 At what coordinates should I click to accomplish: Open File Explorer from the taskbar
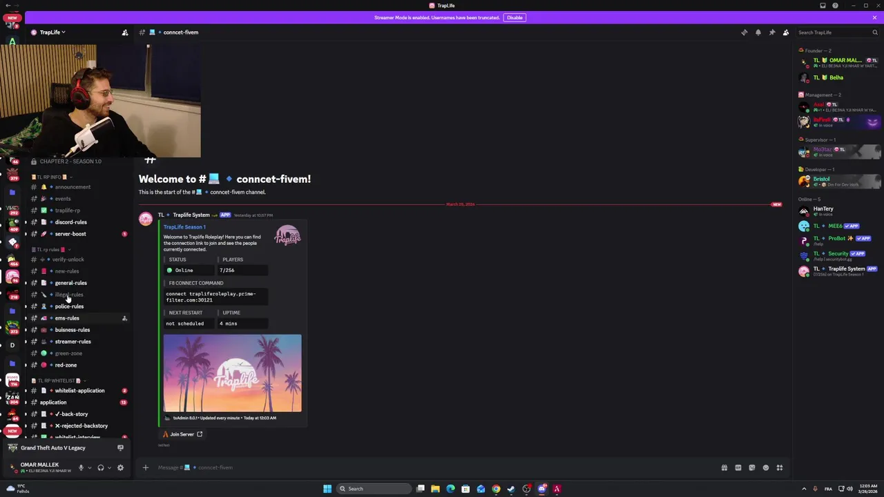(435, 489)
